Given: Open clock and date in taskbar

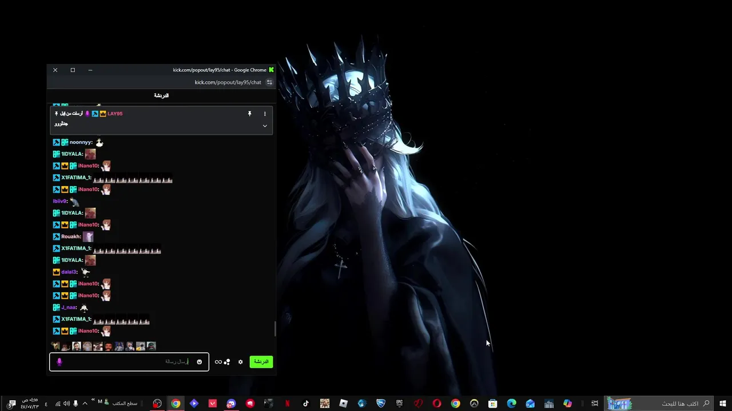Looking at the screenshot, I should click(x=30, y=404).
